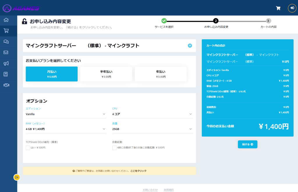Open the CPU 4コア dropdown
Viewport: 298px width, 192px height.
152,114
